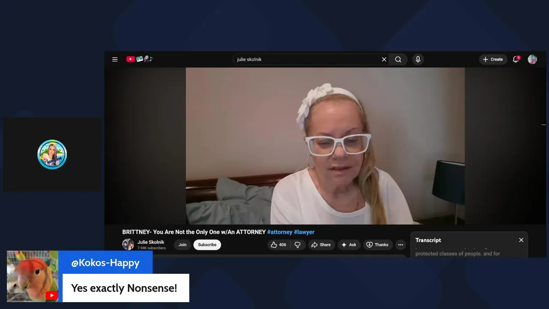Click the magnifier search button
Screen dimensions: 549x309
(398, 60)
